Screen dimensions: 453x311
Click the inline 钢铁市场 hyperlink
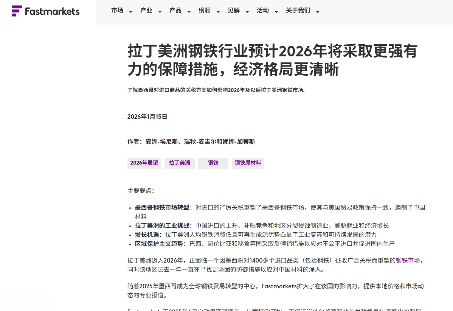point(408,260)
